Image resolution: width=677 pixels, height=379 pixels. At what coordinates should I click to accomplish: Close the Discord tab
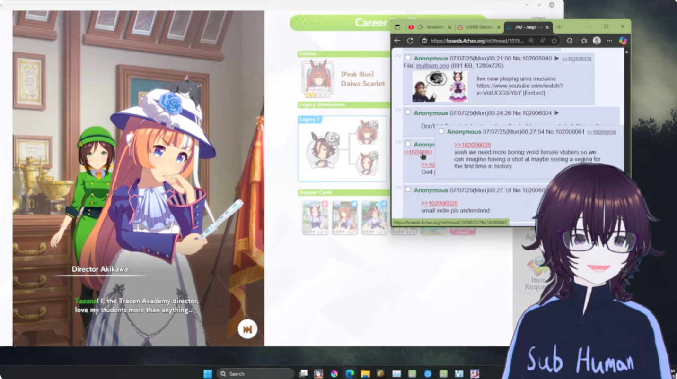tap(498, 27)
